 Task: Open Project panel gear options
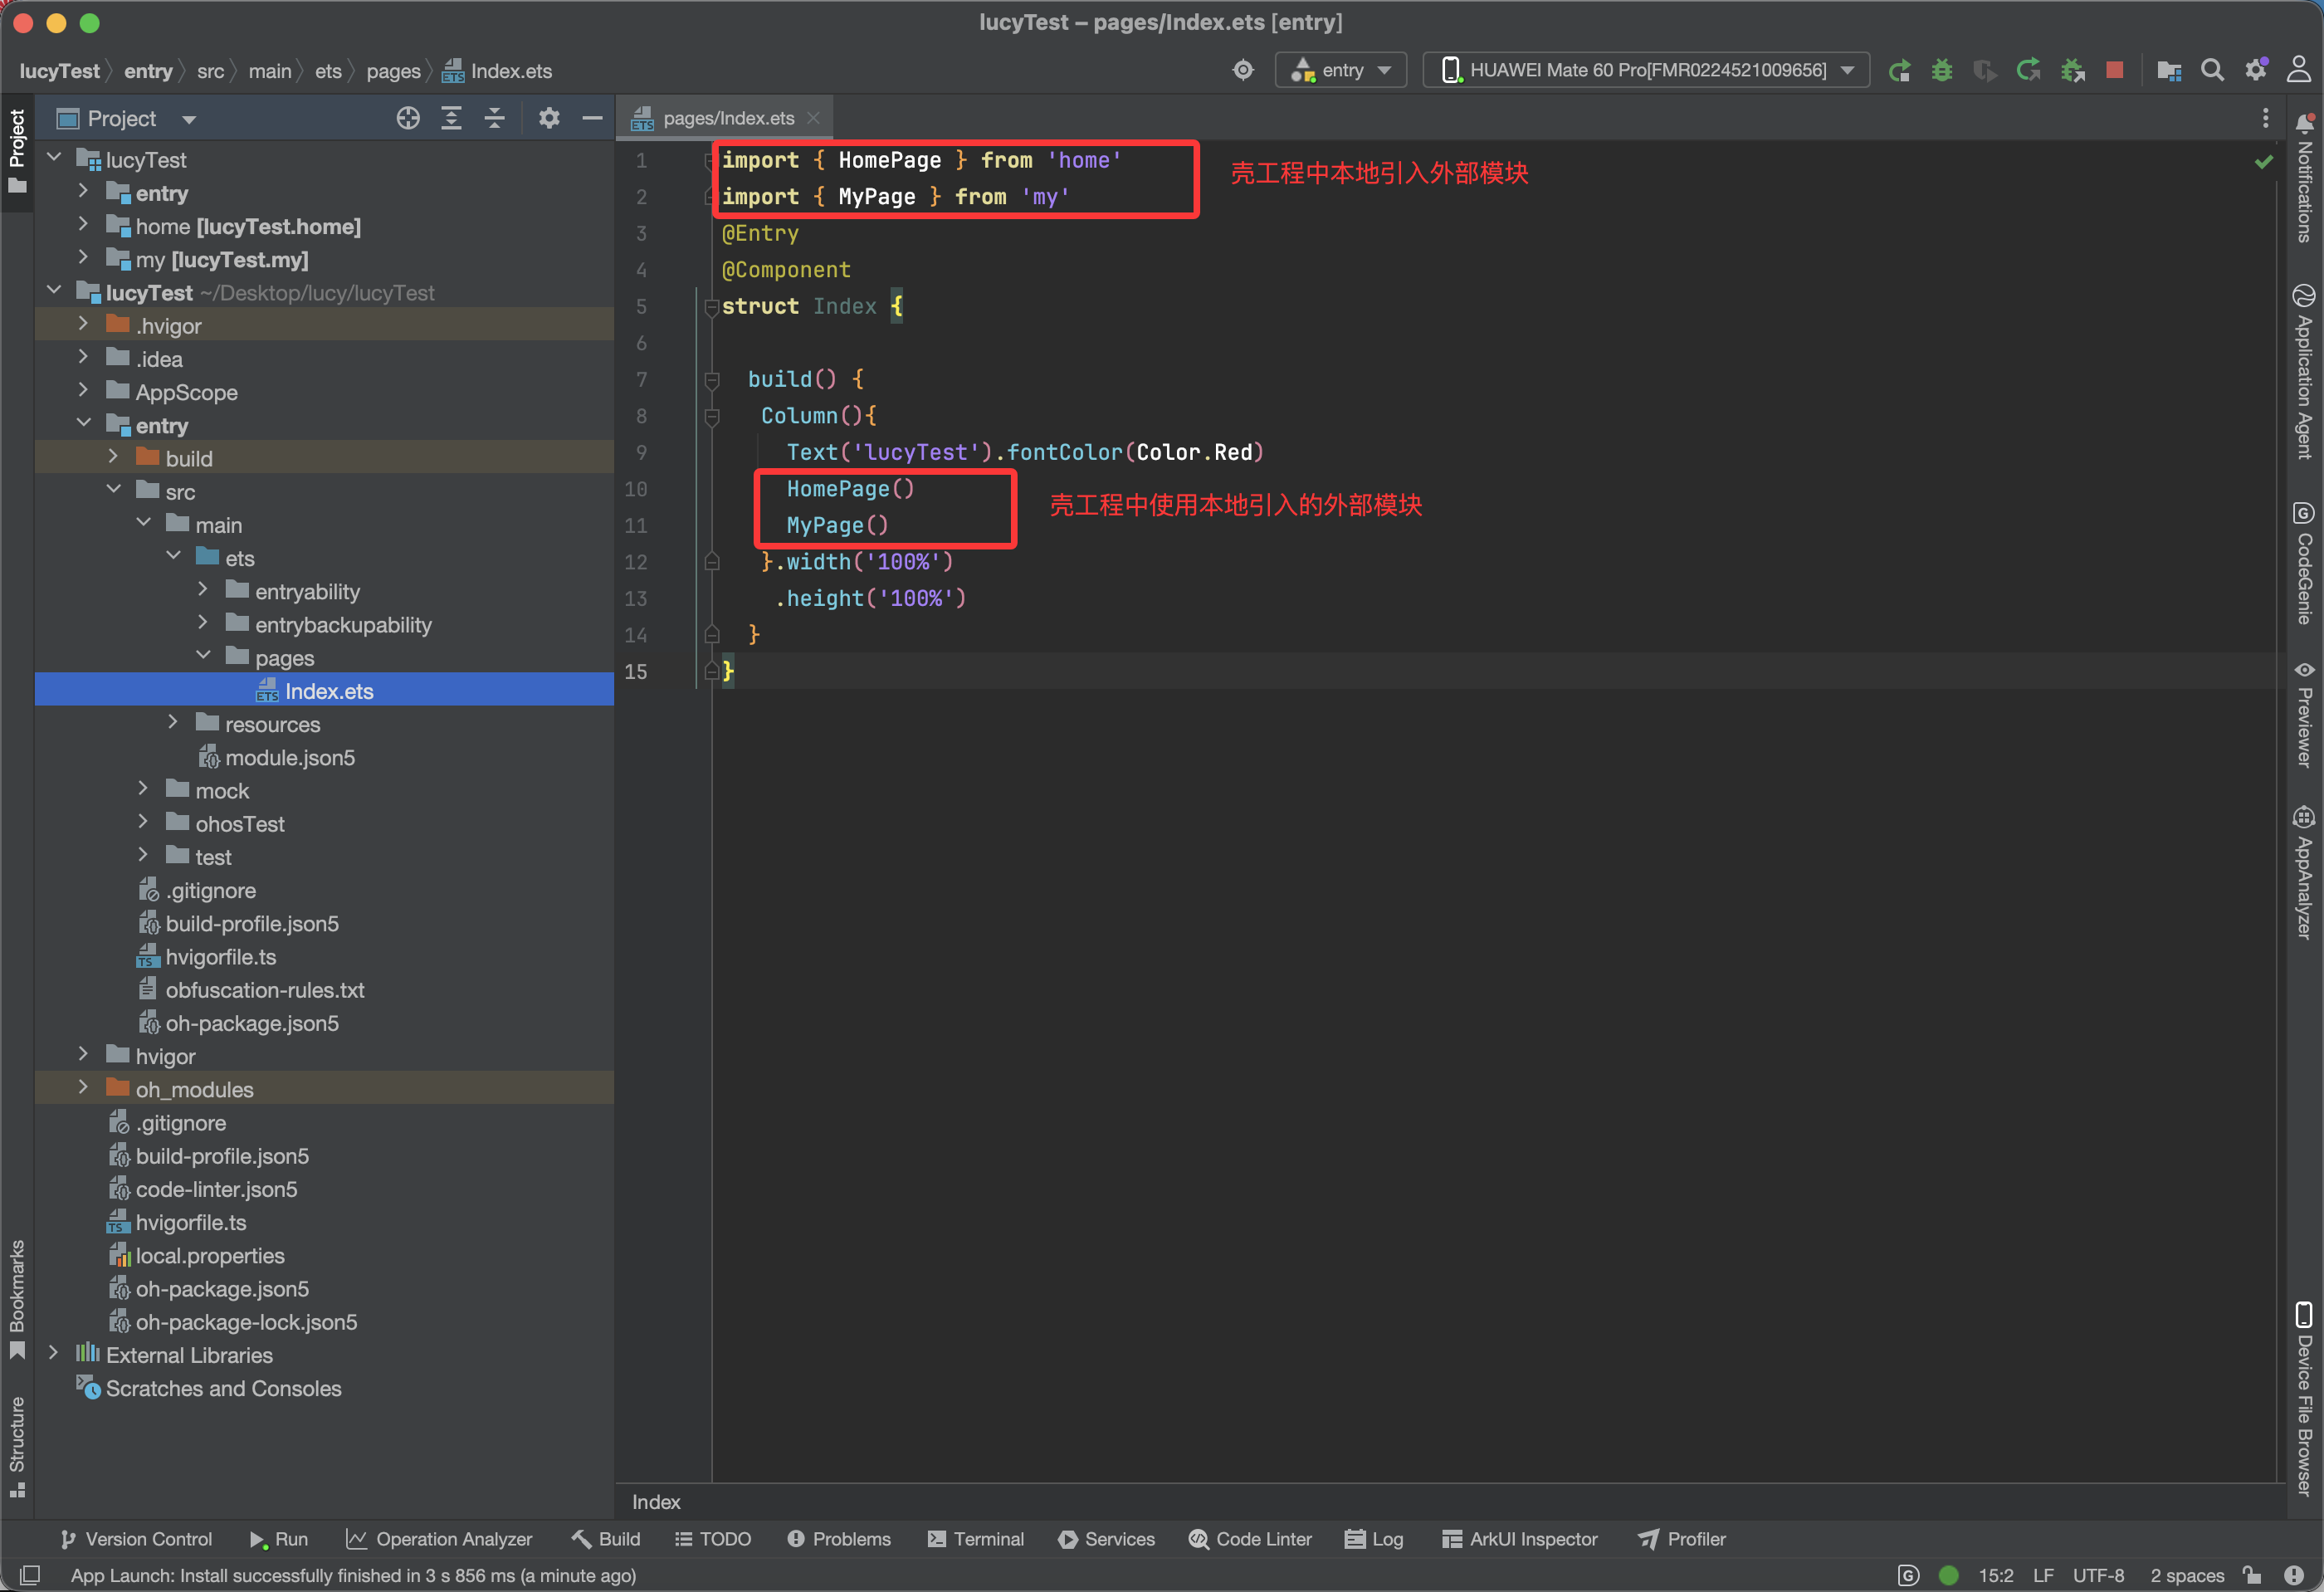pos(549,118)
